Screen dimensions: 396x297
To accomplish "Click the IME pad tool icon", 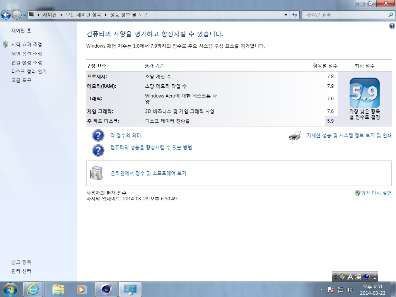I will point(342,277).
